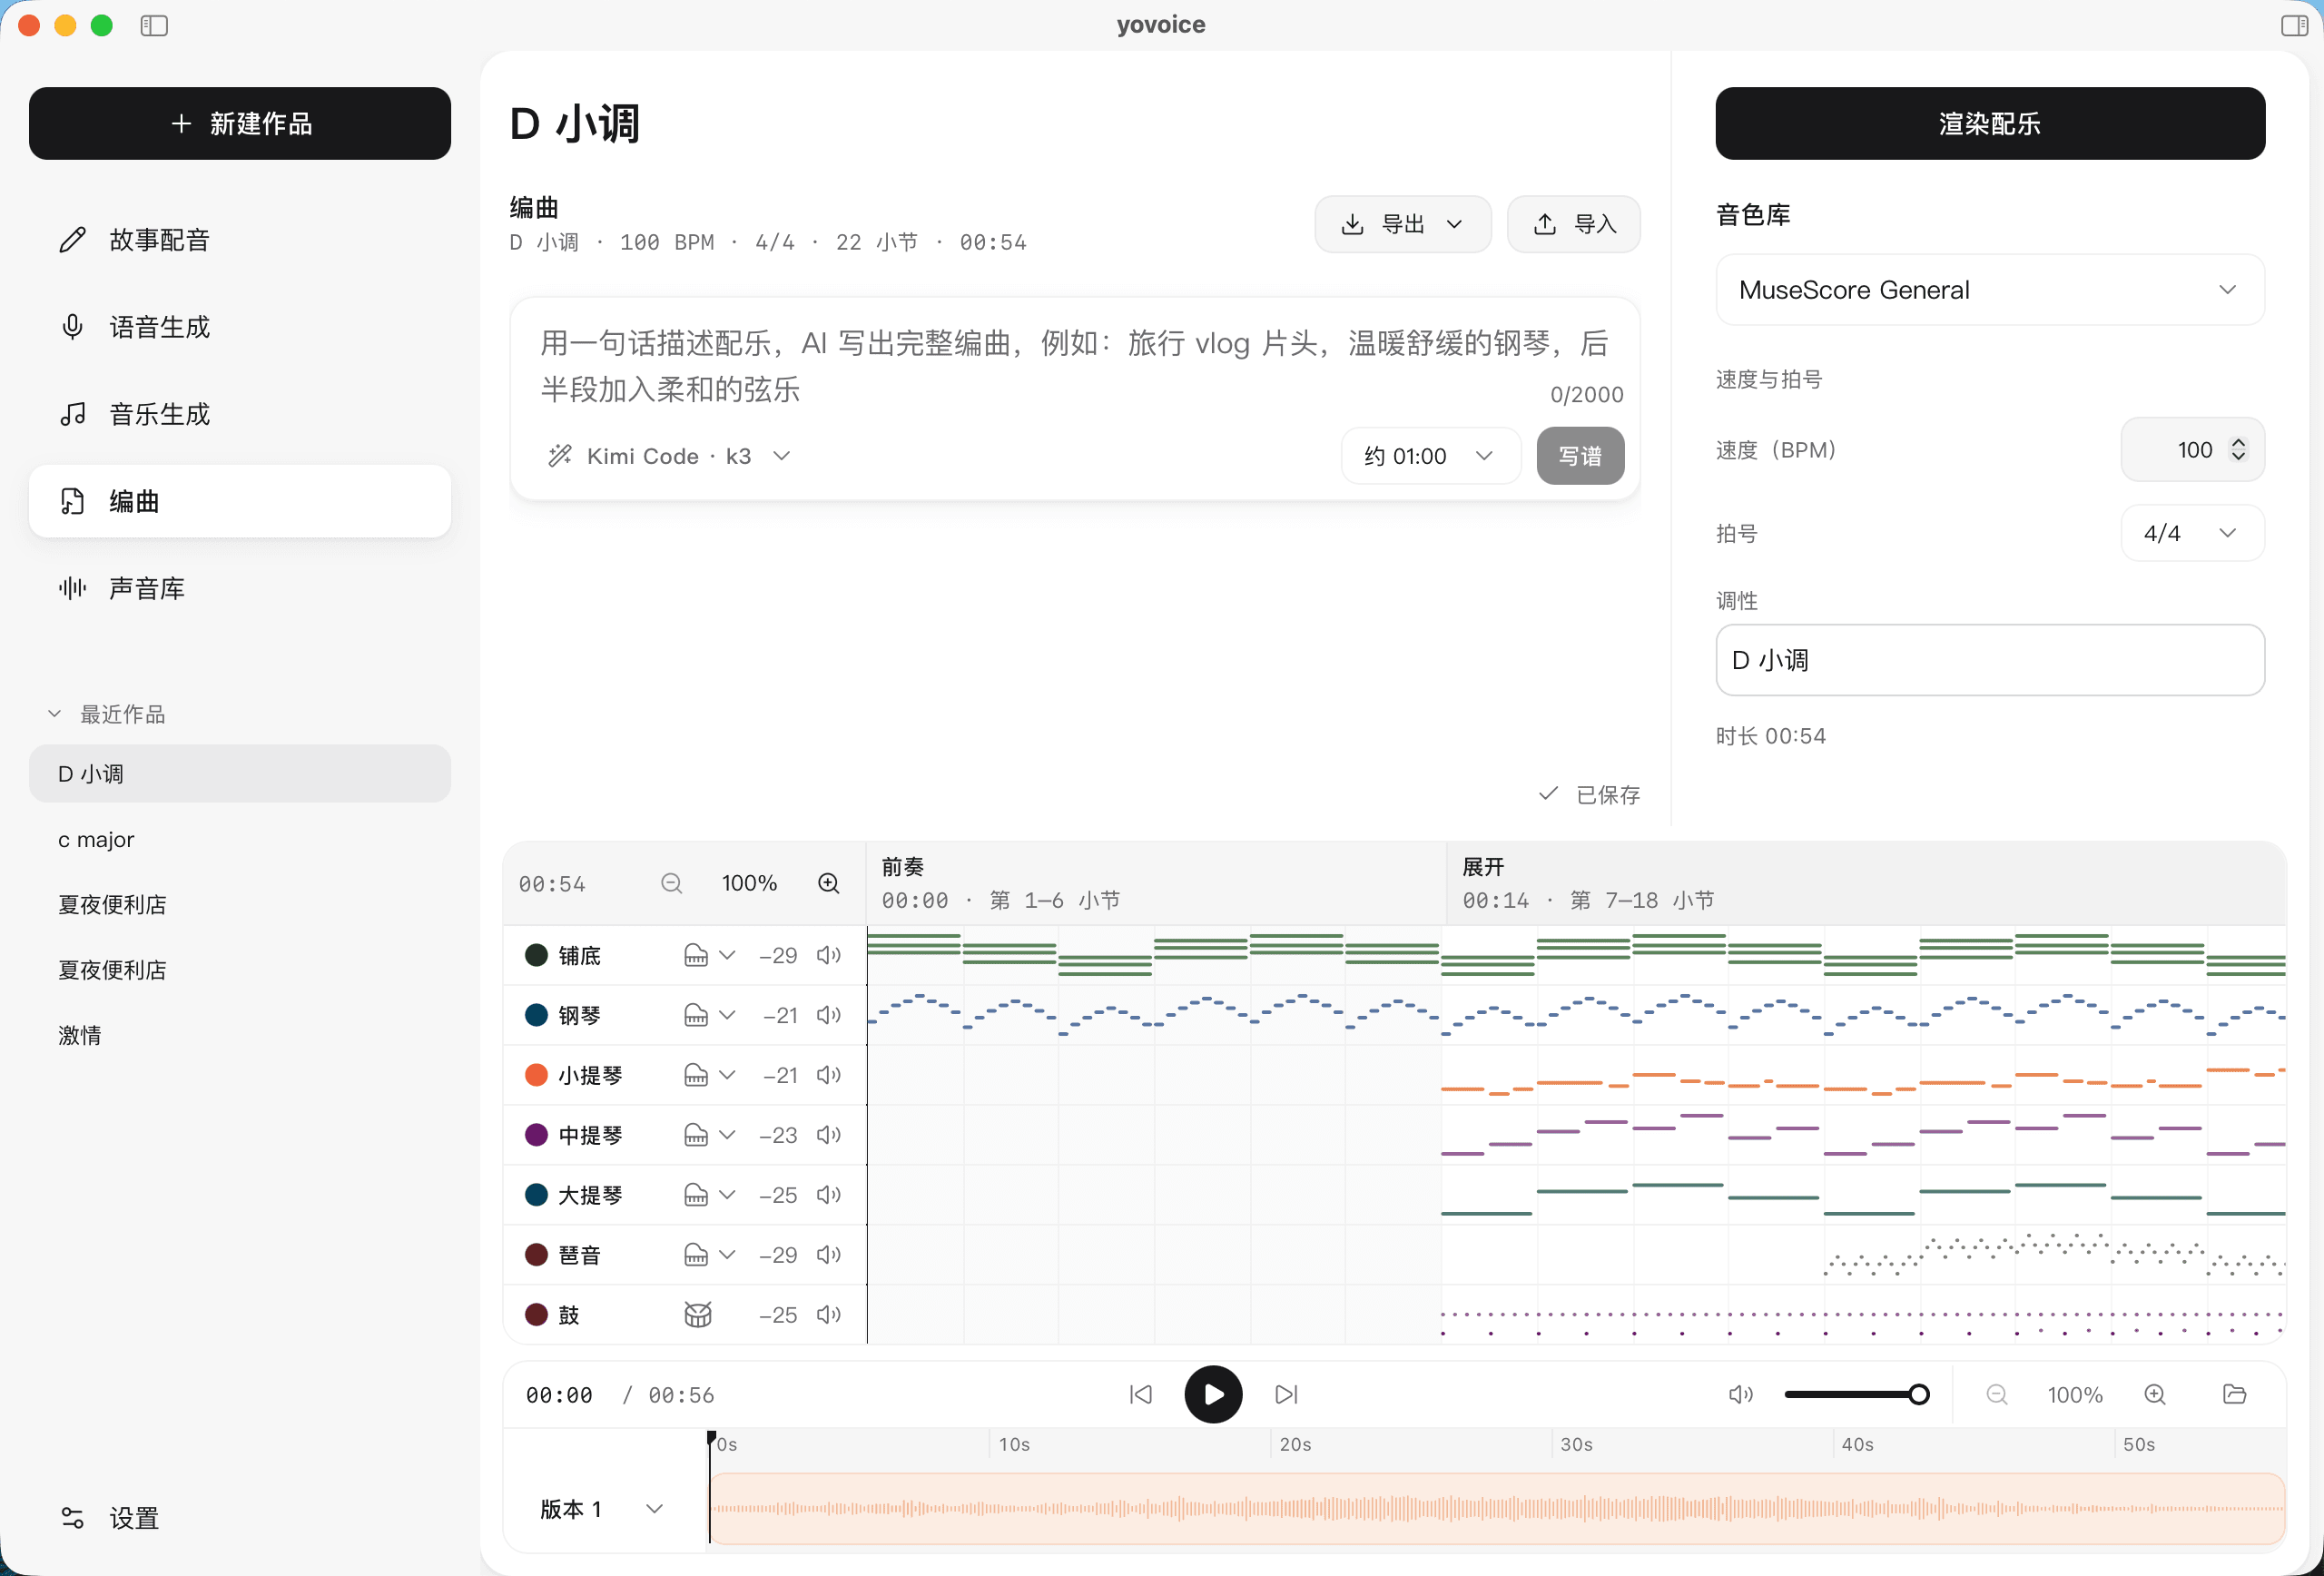This screenshot has height=1576, width=2324.
Task: Open the 约 01:00 duration dropdown
Action: pyautogui.click(x=1430, y=456)
